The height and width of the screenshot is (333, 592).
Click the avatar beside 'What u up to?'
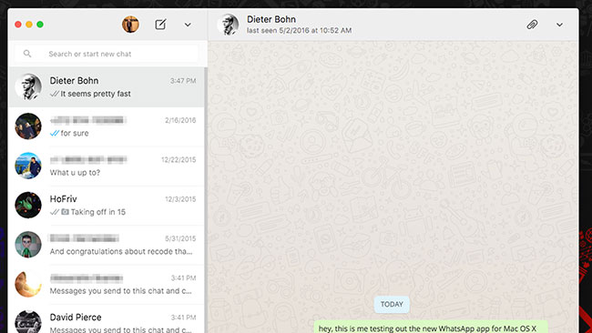coord(28,166)
